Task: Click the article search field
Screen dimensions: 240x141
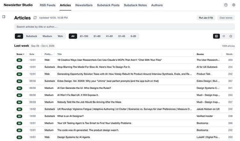Action: pyautogui.click(x=124, y=27)
